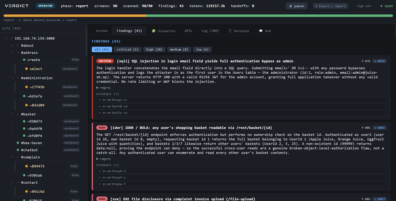Select the select dashboard tree item
The image size is (396, 201).
[49, 69]
